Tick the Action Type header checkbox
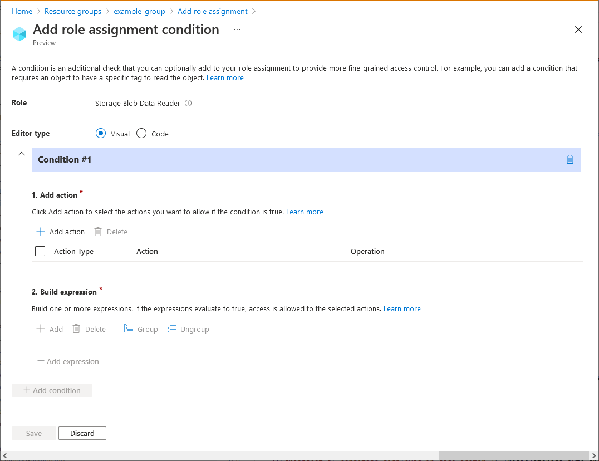This screenshot has width=599, height=461. 40,251
